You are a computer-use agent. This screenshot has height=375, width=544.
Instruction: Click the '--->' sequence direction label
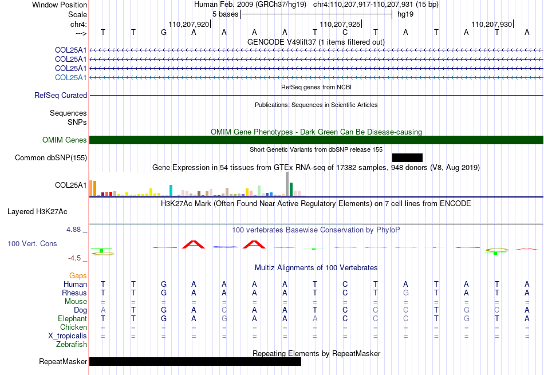click(x=81, y=33)
